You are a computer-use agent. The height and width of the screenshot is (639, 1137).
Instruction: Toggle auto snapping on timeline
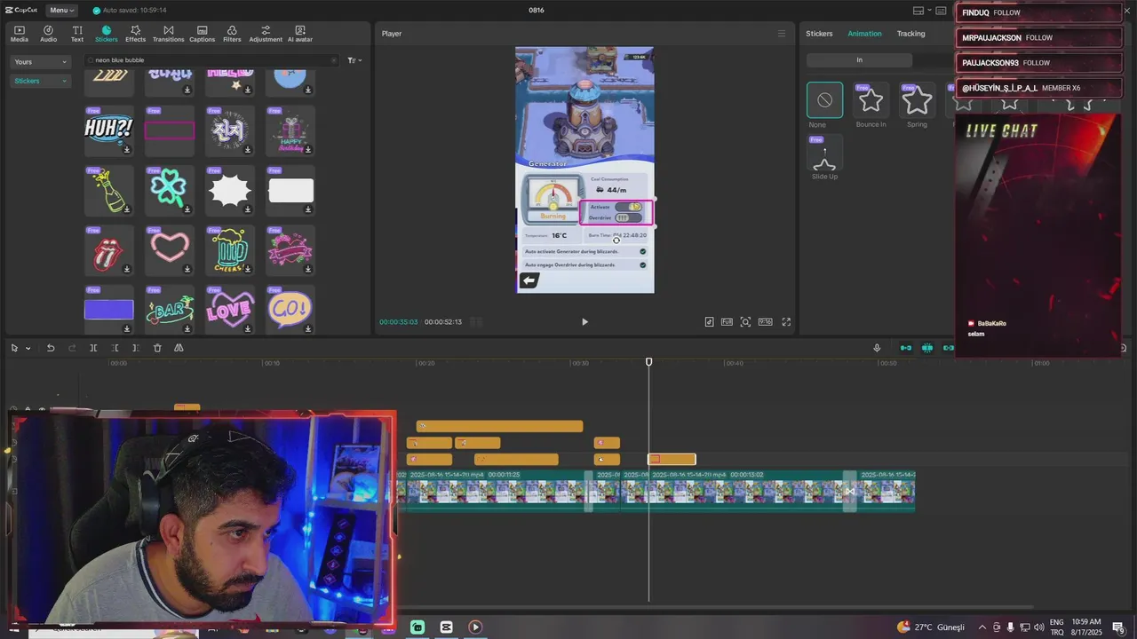[926, 348]
